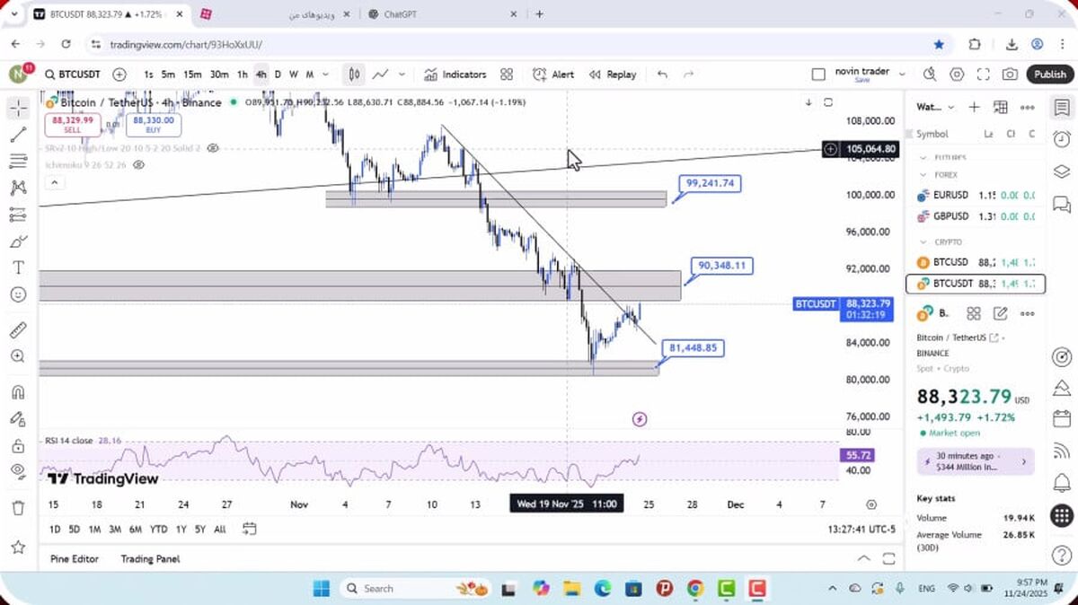Select the 4h timeframe
This screenshot has width=1078, height=605.
(x=261, y=75)
